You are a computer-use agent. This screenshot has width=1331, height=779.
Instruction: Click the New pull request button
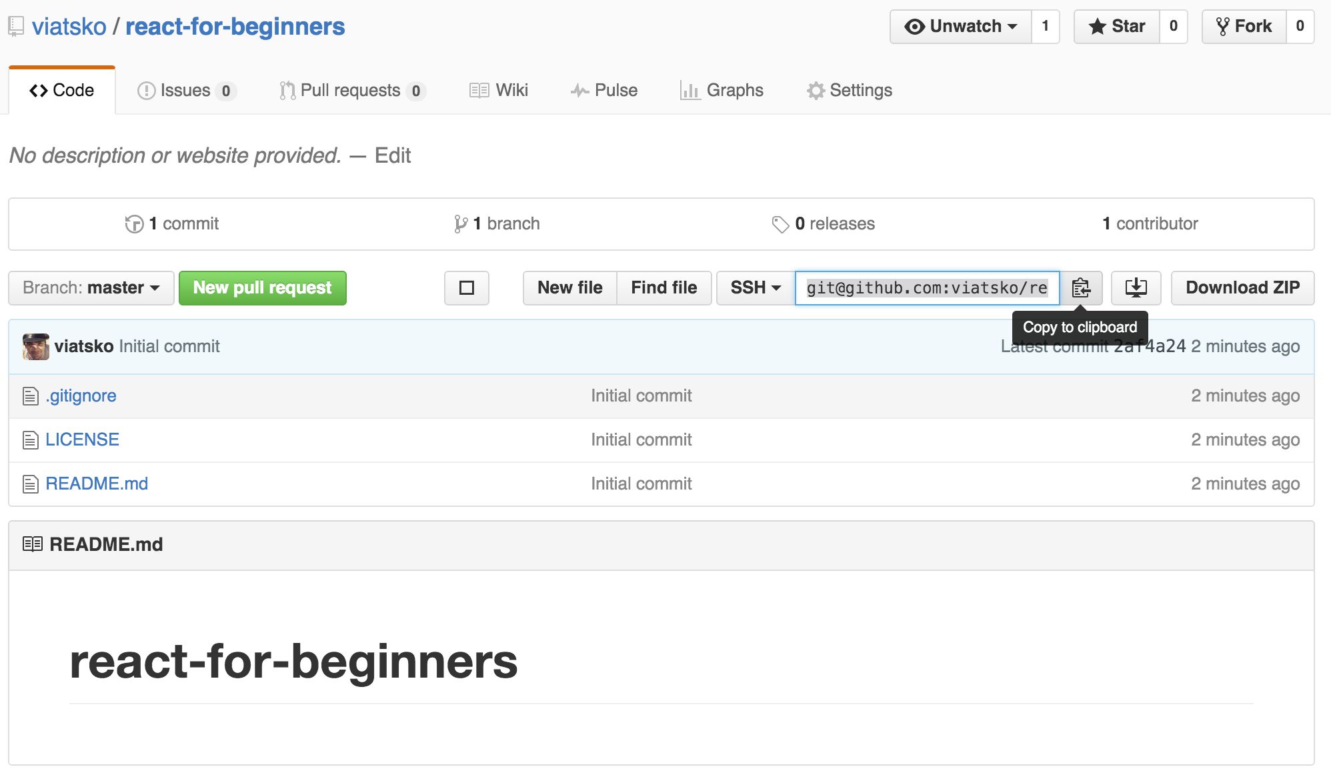point(263,288)
